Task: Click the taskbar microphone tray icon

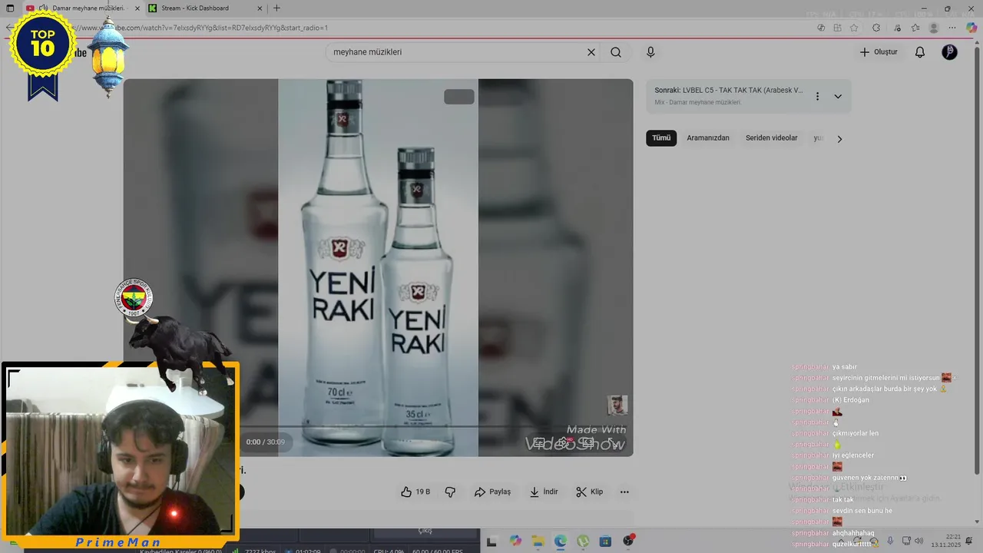Action: pos(890,541)
